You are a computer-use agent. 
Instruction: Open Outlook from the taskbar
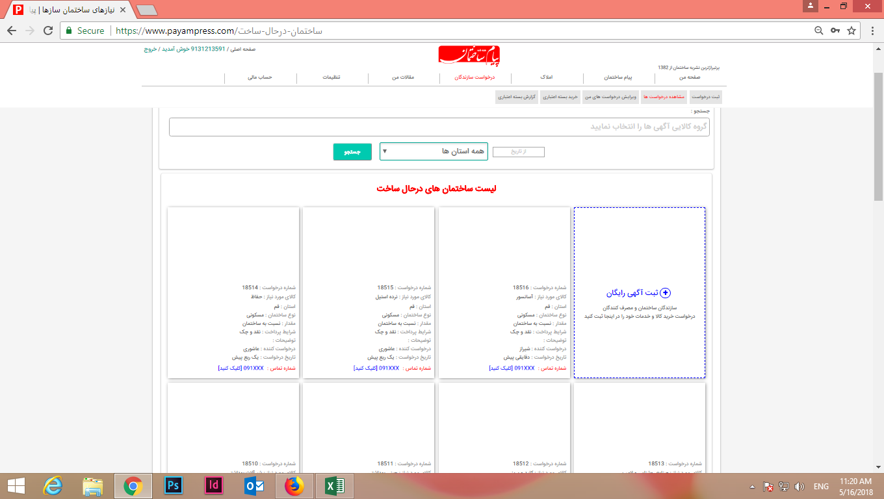[254, 485]
